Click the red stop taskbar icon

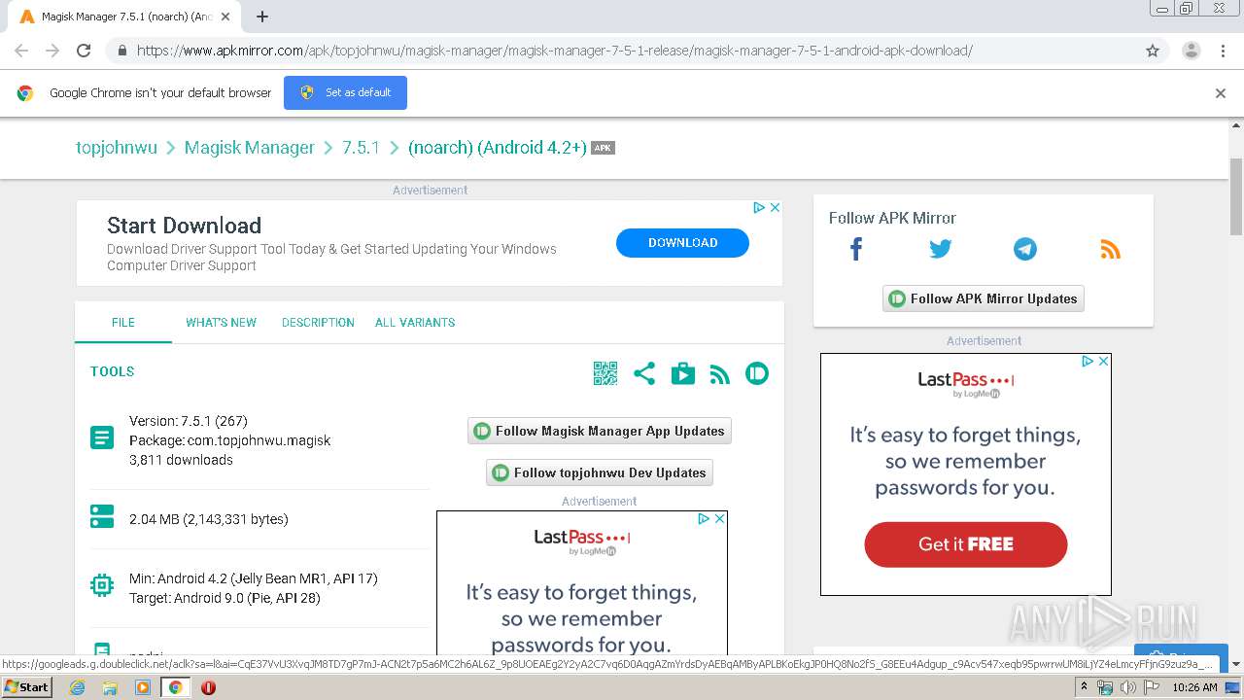[208, 687]
